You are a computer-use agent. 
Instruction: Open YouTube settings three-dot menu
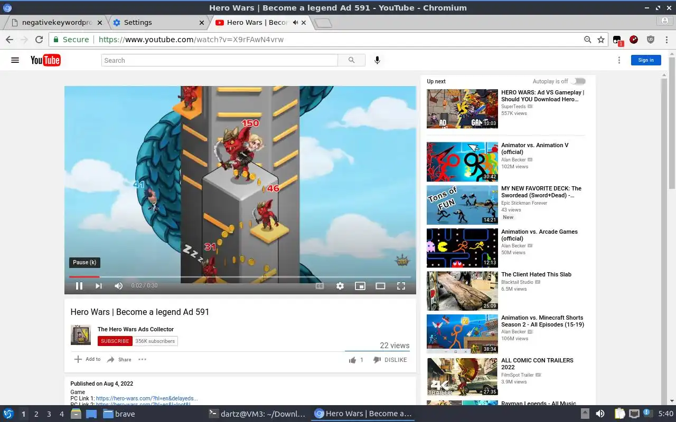pos(619,60)
